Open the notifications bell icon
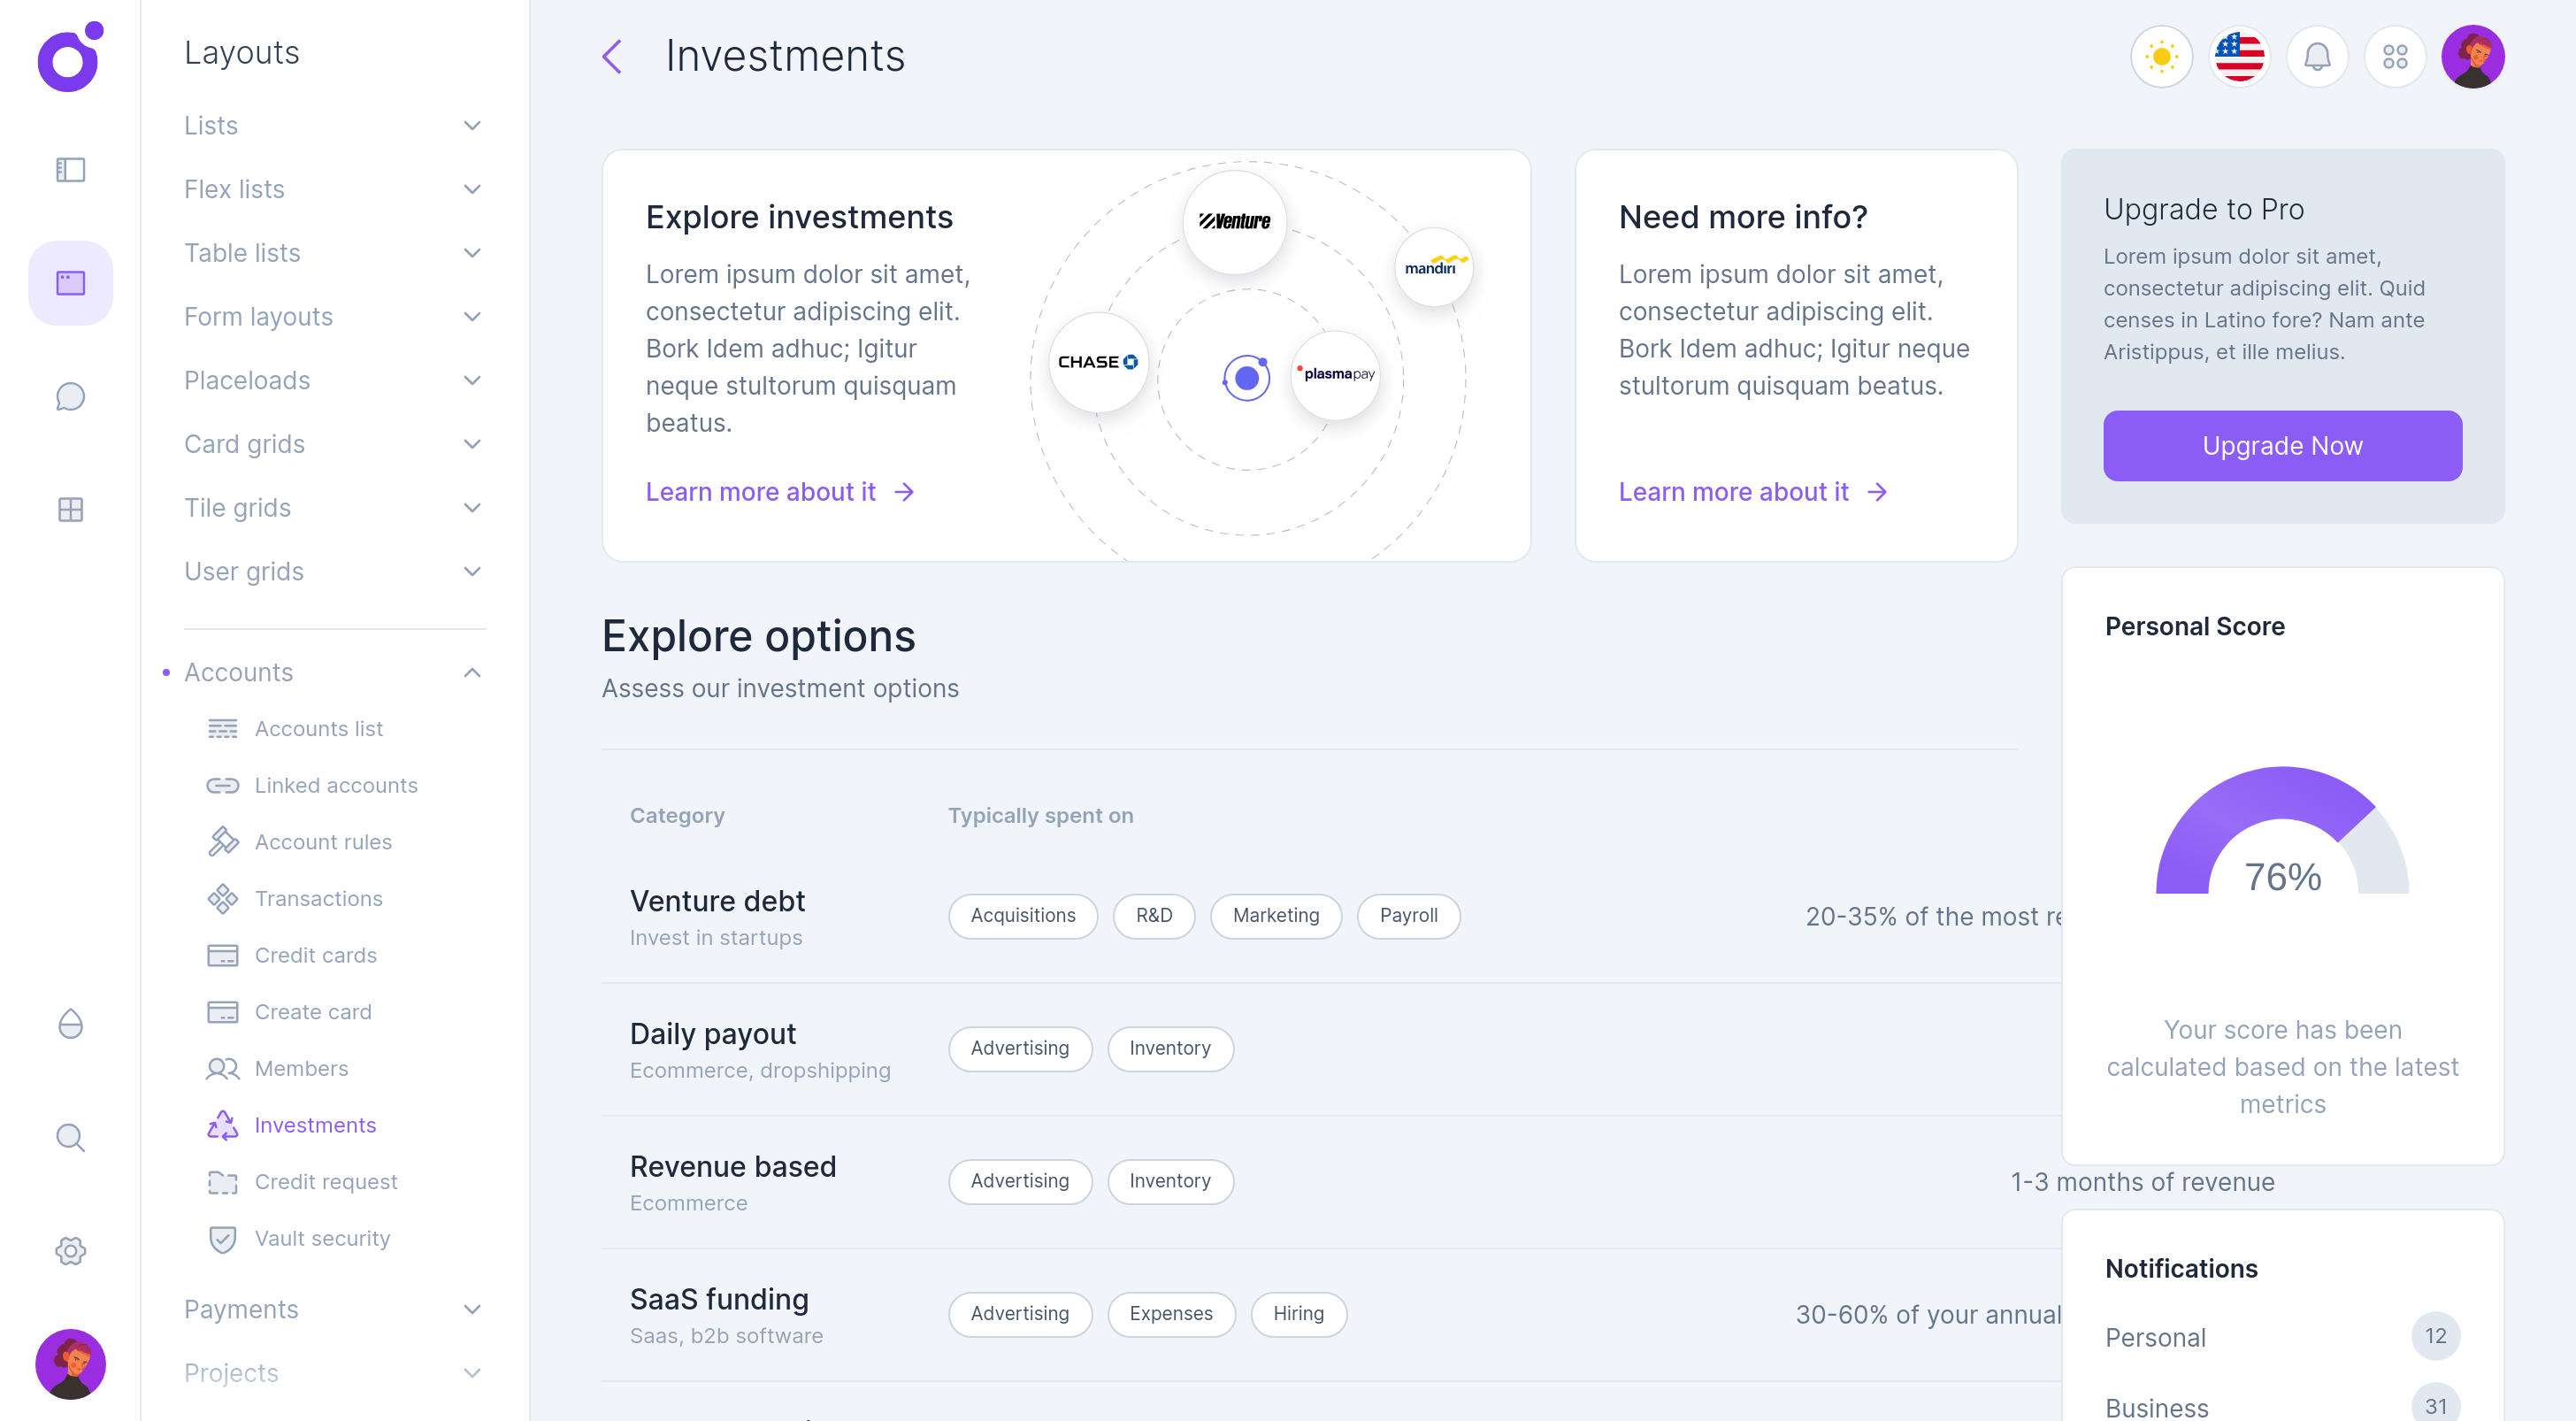The image size is (2576, 1421). [2317, 56]
